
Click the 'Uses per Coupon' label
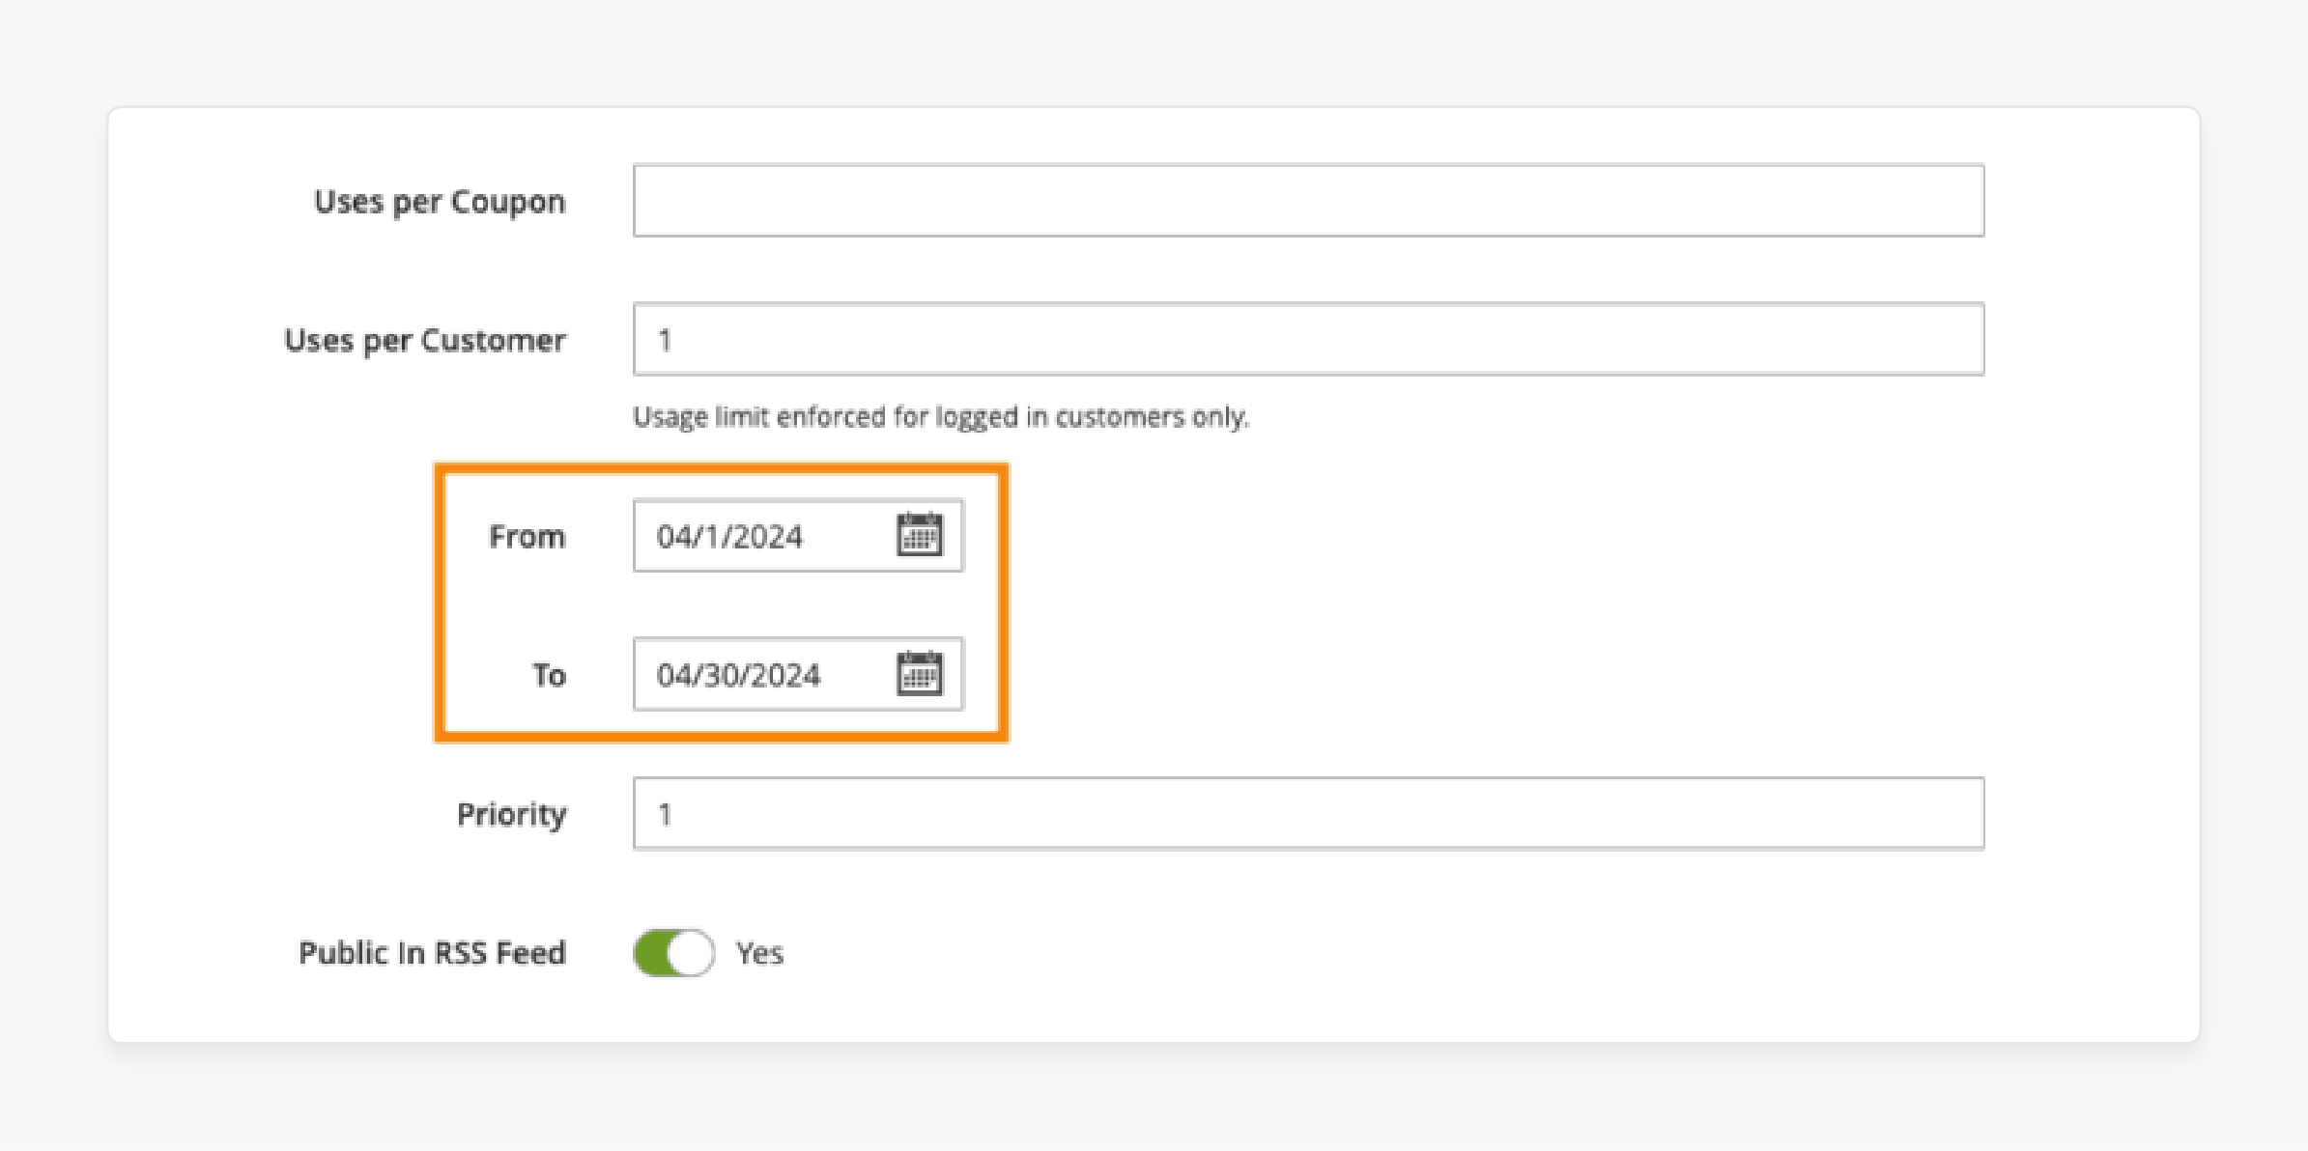(x=440, y=202)
